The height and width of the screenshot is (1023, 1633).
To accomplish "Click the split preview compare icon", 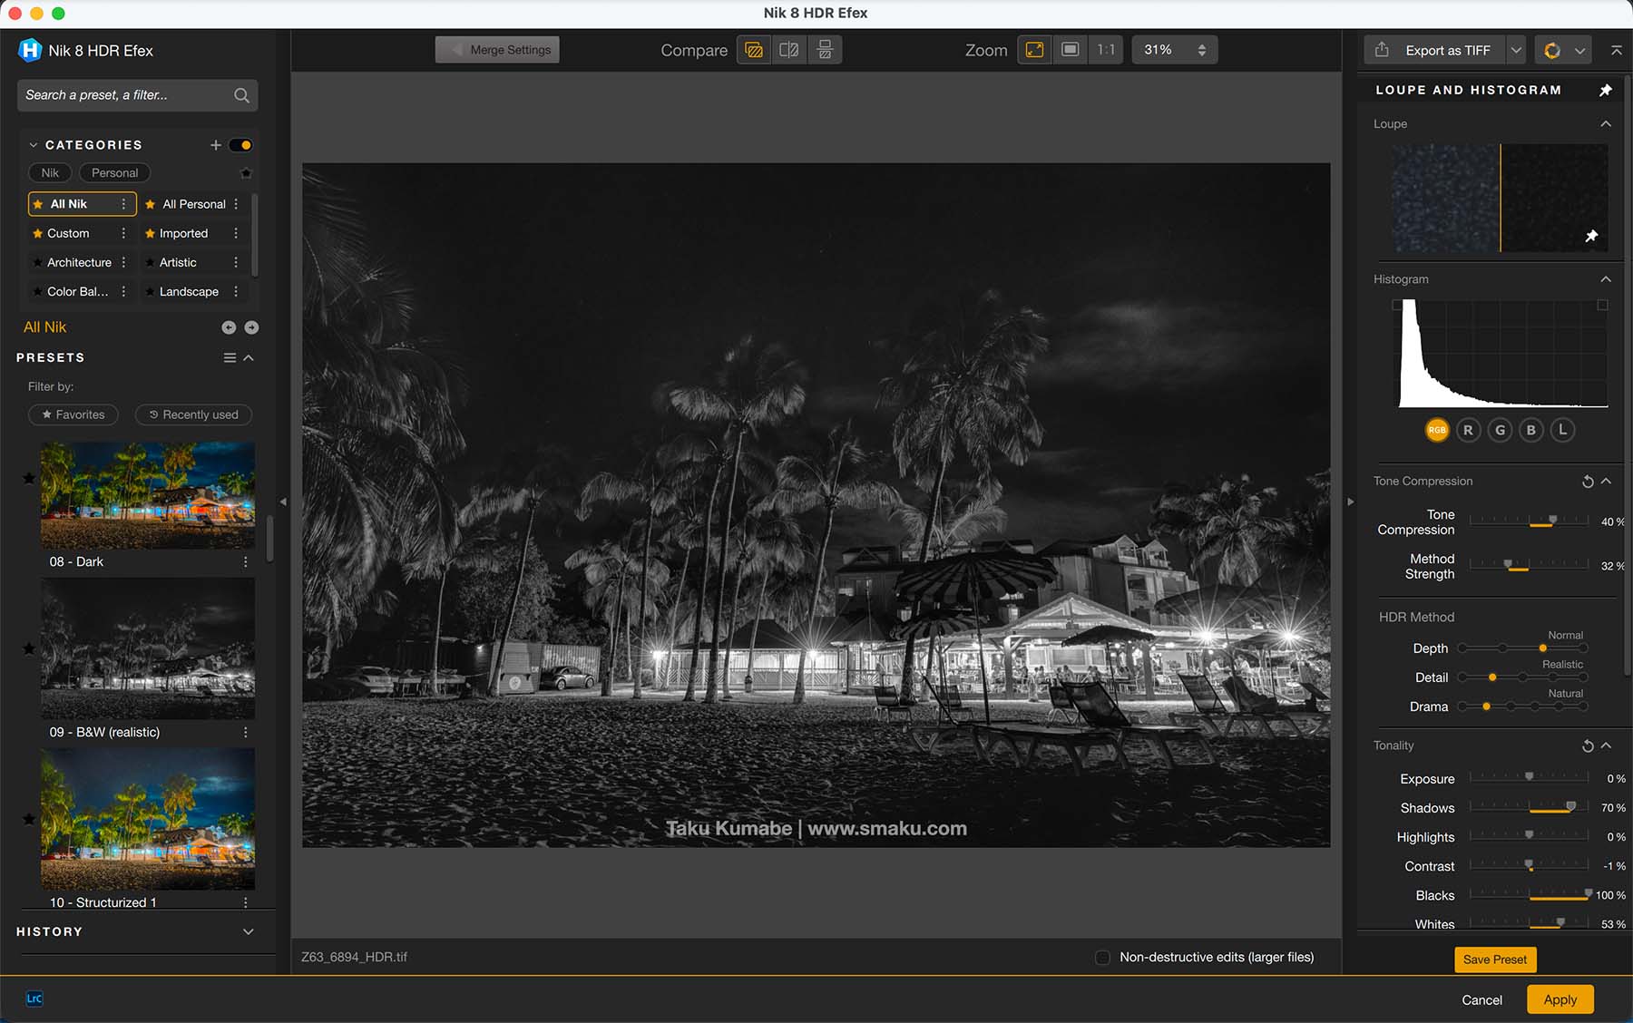I will click(789, 50).
